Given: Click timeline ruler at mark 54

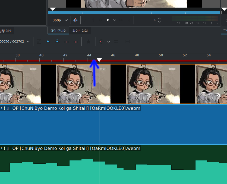Looking at the screenshot, I should click(x=209, y=55).
